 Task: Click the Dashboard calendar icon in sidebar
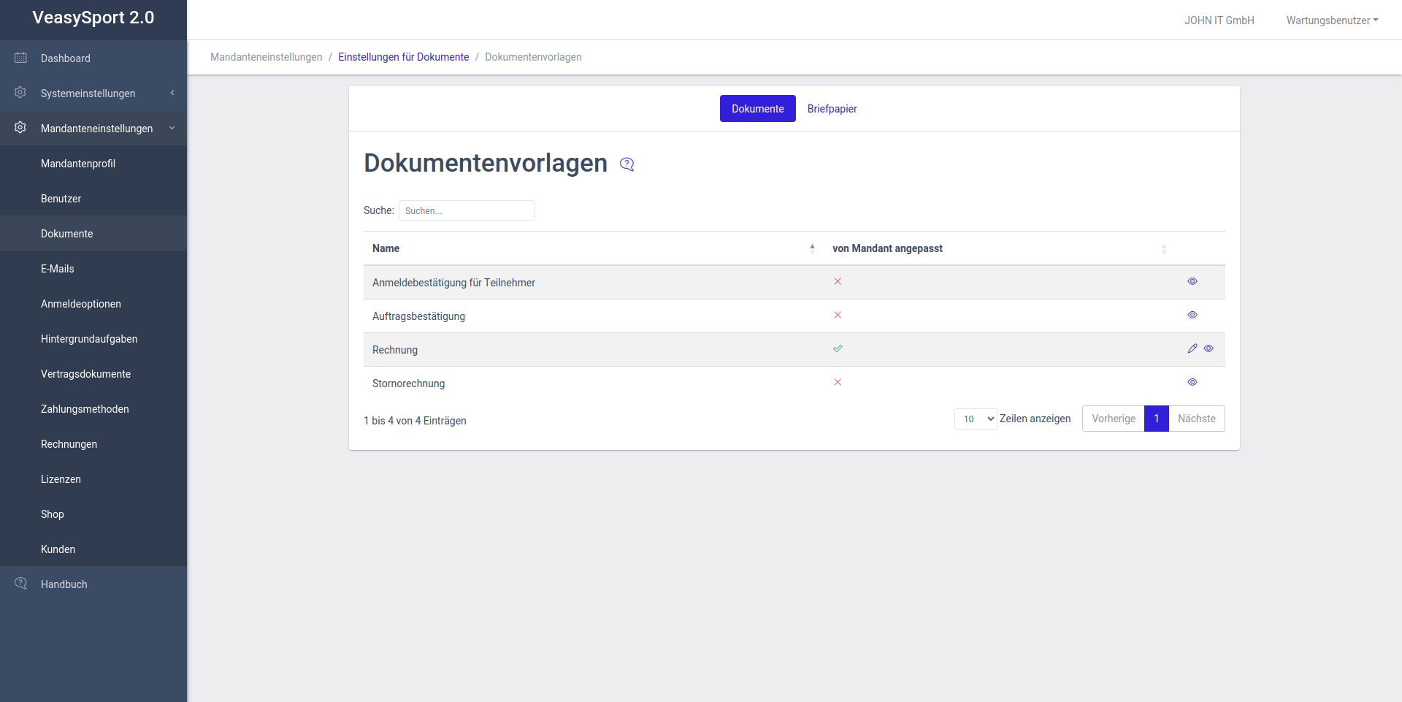point(20,58)
